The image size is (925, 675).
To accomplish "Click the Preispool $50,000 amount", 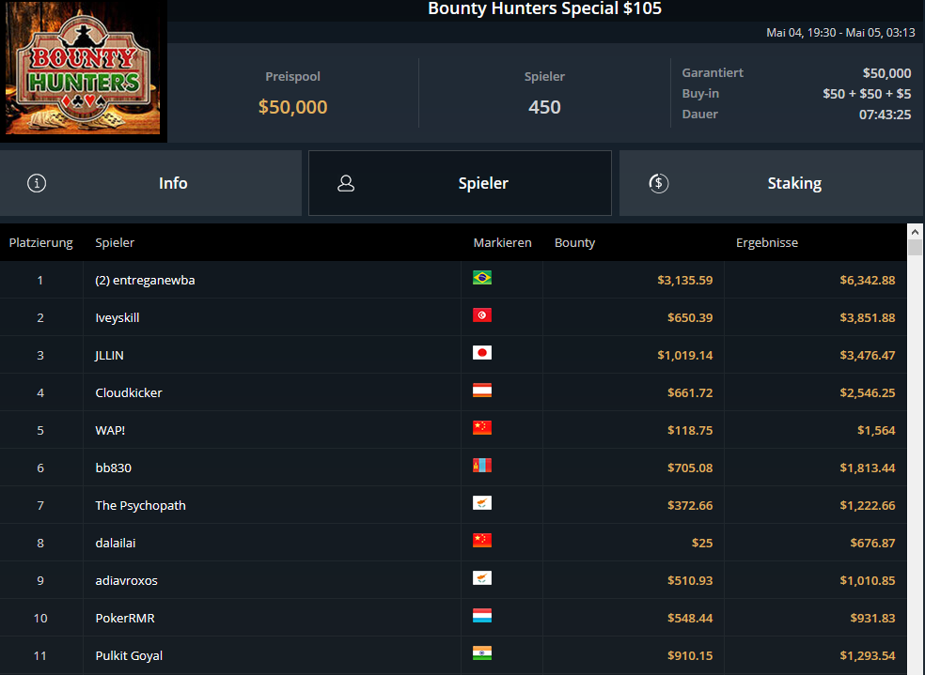I will (x=292, y=107).
